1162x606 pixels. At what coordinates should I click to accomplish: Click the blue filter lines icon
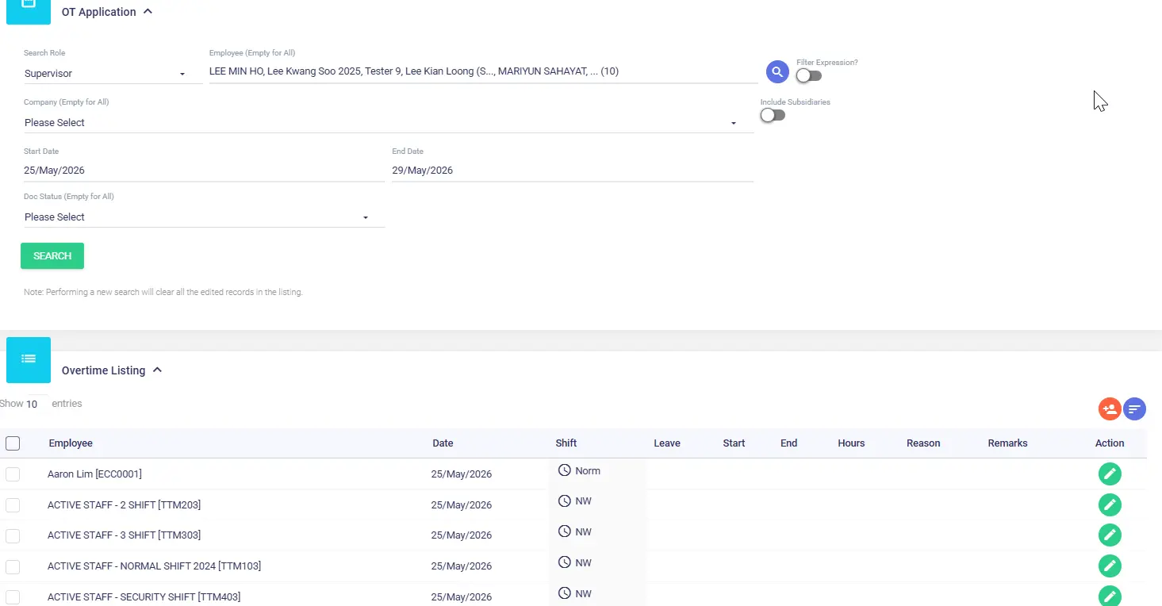pos(1135,409)
